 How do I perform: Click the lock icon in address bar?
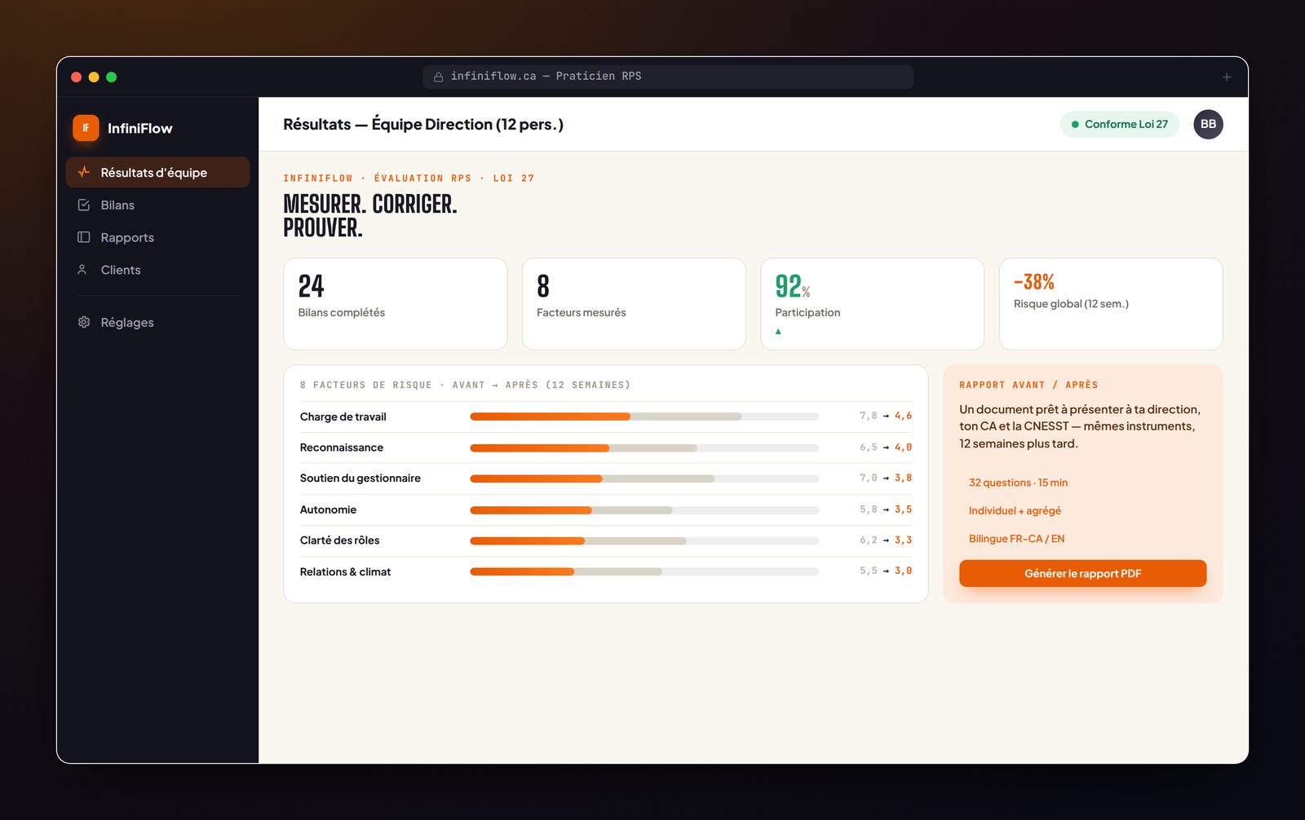[438, 77]
